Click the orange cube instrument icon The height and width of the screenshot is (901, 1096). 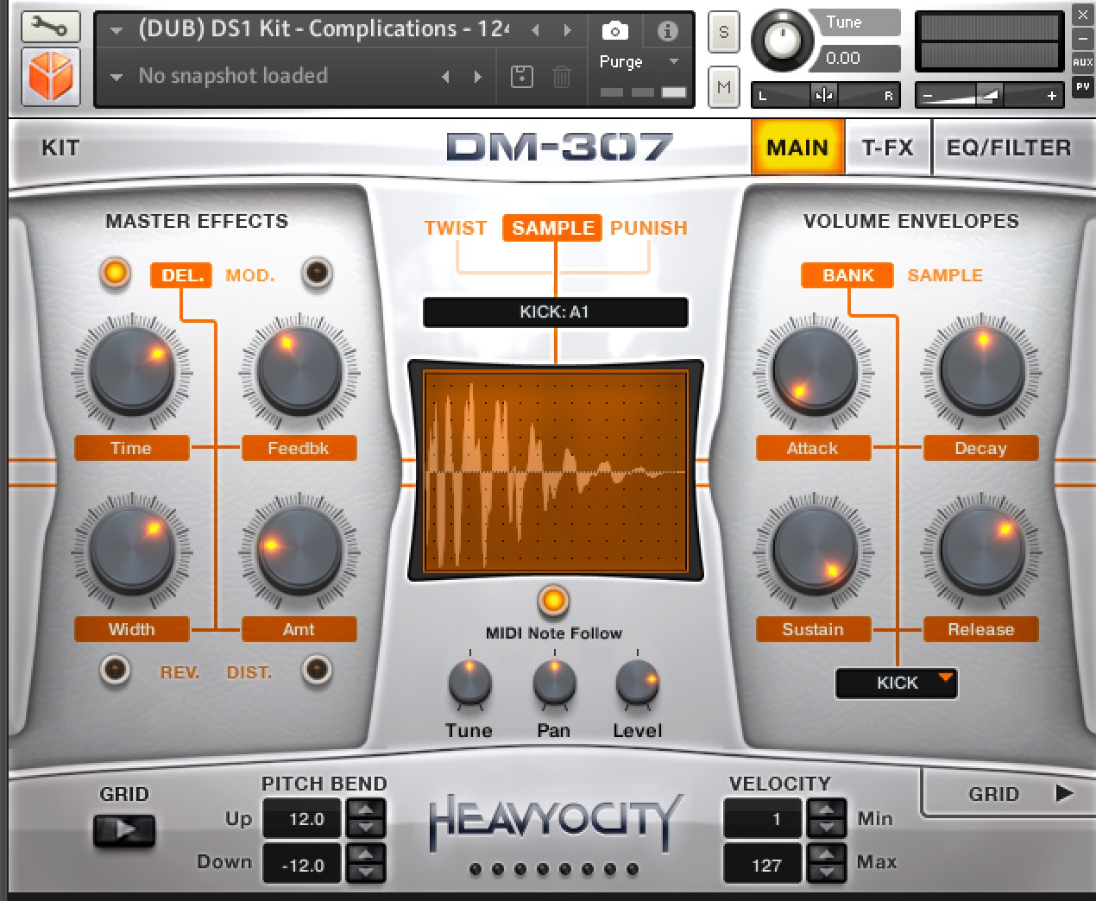coord(50,76)
